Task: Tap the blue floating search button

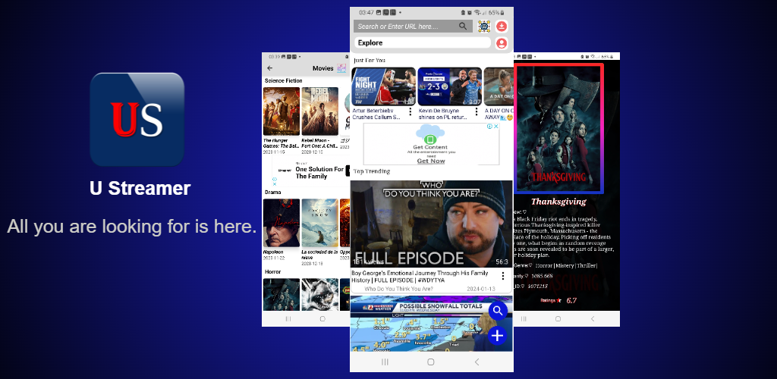Action: coord(498,311)
